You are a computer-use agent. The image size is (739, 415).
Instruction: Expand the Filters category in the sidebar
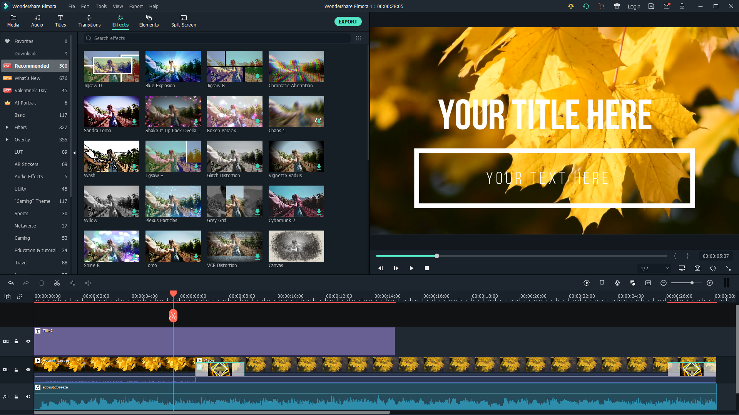click(x=7, y=127)
